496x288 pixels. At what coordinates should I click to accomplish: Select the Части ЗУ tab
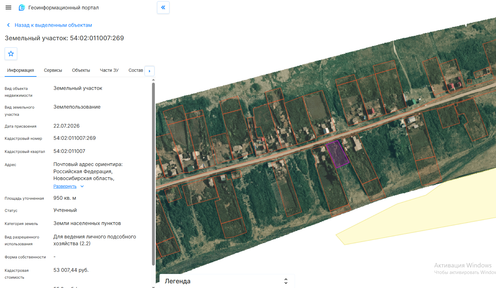click(x=109, y=71)
